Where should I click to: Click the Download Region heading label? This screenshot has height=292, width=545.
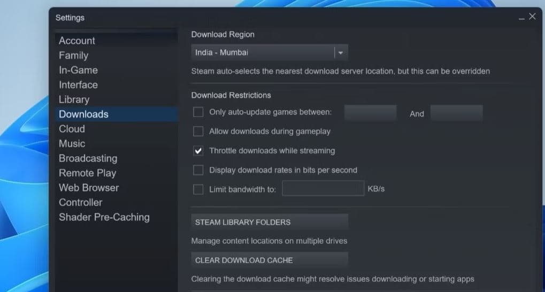point(223,34)
